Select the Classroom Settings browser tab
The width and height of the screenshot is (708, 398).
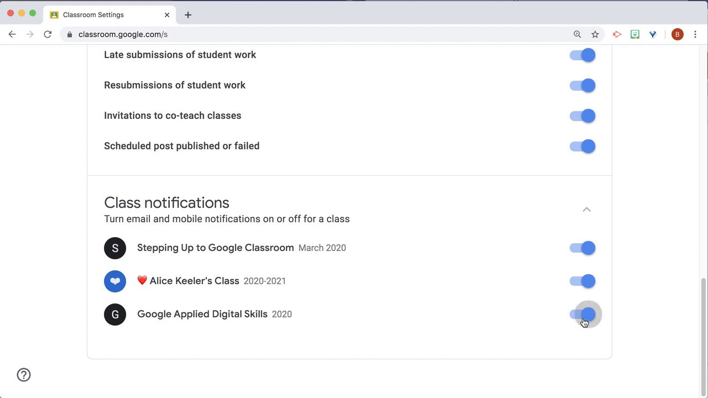(x=110, y=15)
